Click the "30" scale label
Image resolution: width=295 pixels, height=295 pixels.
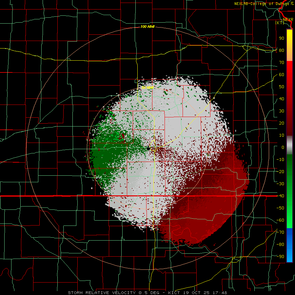click(282, 111)
